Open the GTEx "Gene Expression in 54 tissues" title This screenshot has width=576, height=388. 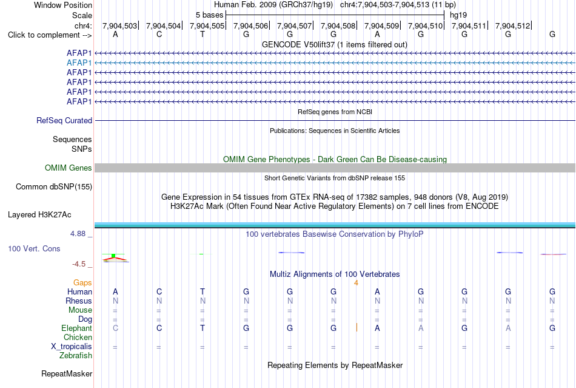click(x=335, y=197)
